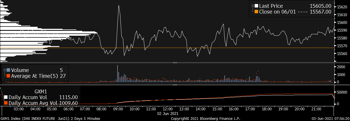
Task: Click the GXM1 Index DAX INDEX FUTURE footer title
Action: tap(50, 118)
